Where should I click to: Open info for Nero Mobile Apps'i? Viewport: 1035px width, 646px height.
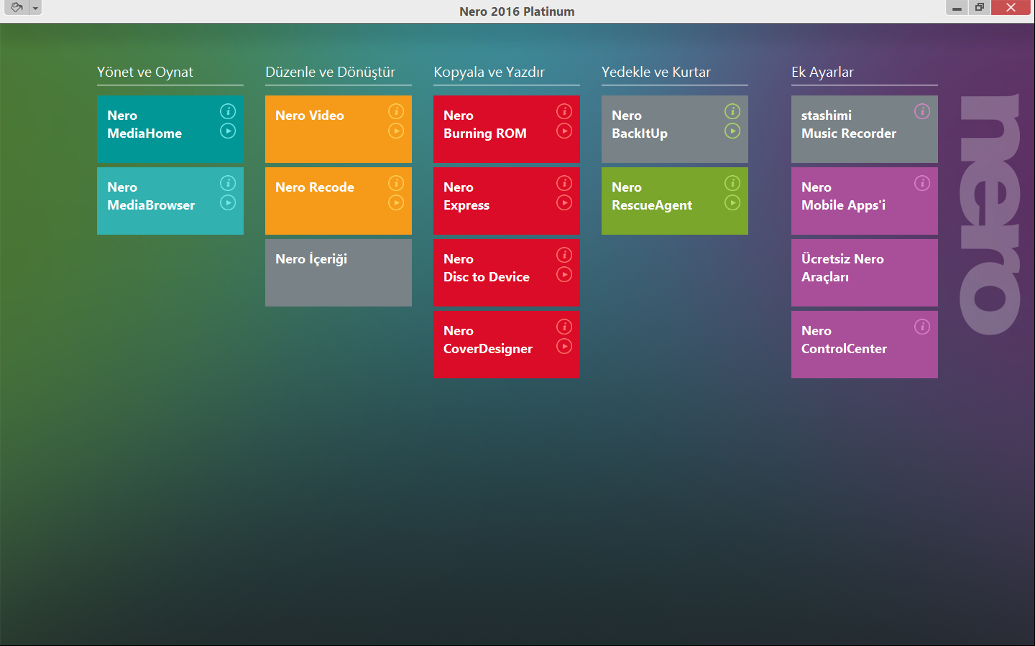[x=922, y=183]
